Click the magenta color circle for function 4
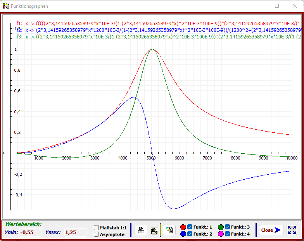The height and width of the screenshot is (241, 304). pyautogui.click(x=221, y=234)
